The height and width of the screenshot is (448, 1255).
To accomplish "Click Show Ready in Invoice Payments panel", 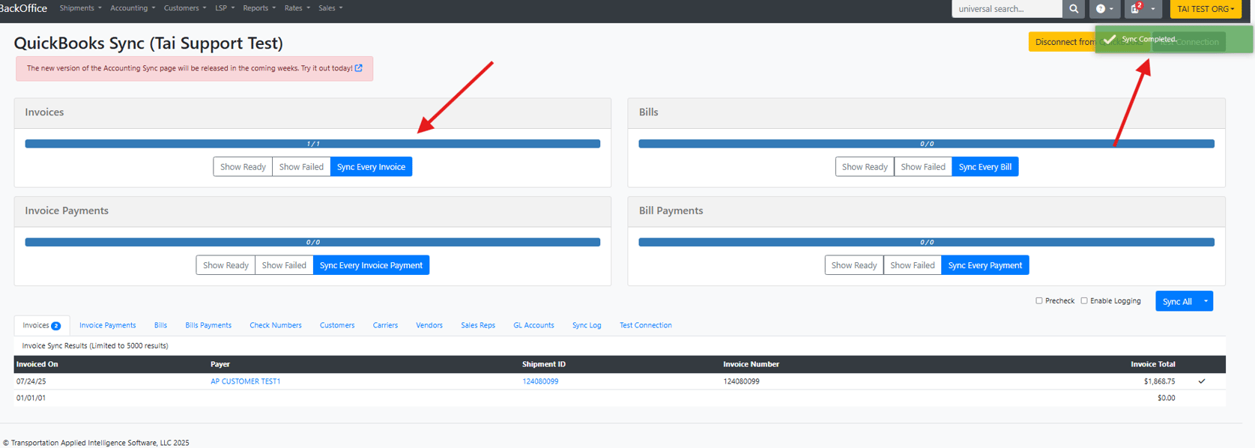I will click(x=226, y=265).
